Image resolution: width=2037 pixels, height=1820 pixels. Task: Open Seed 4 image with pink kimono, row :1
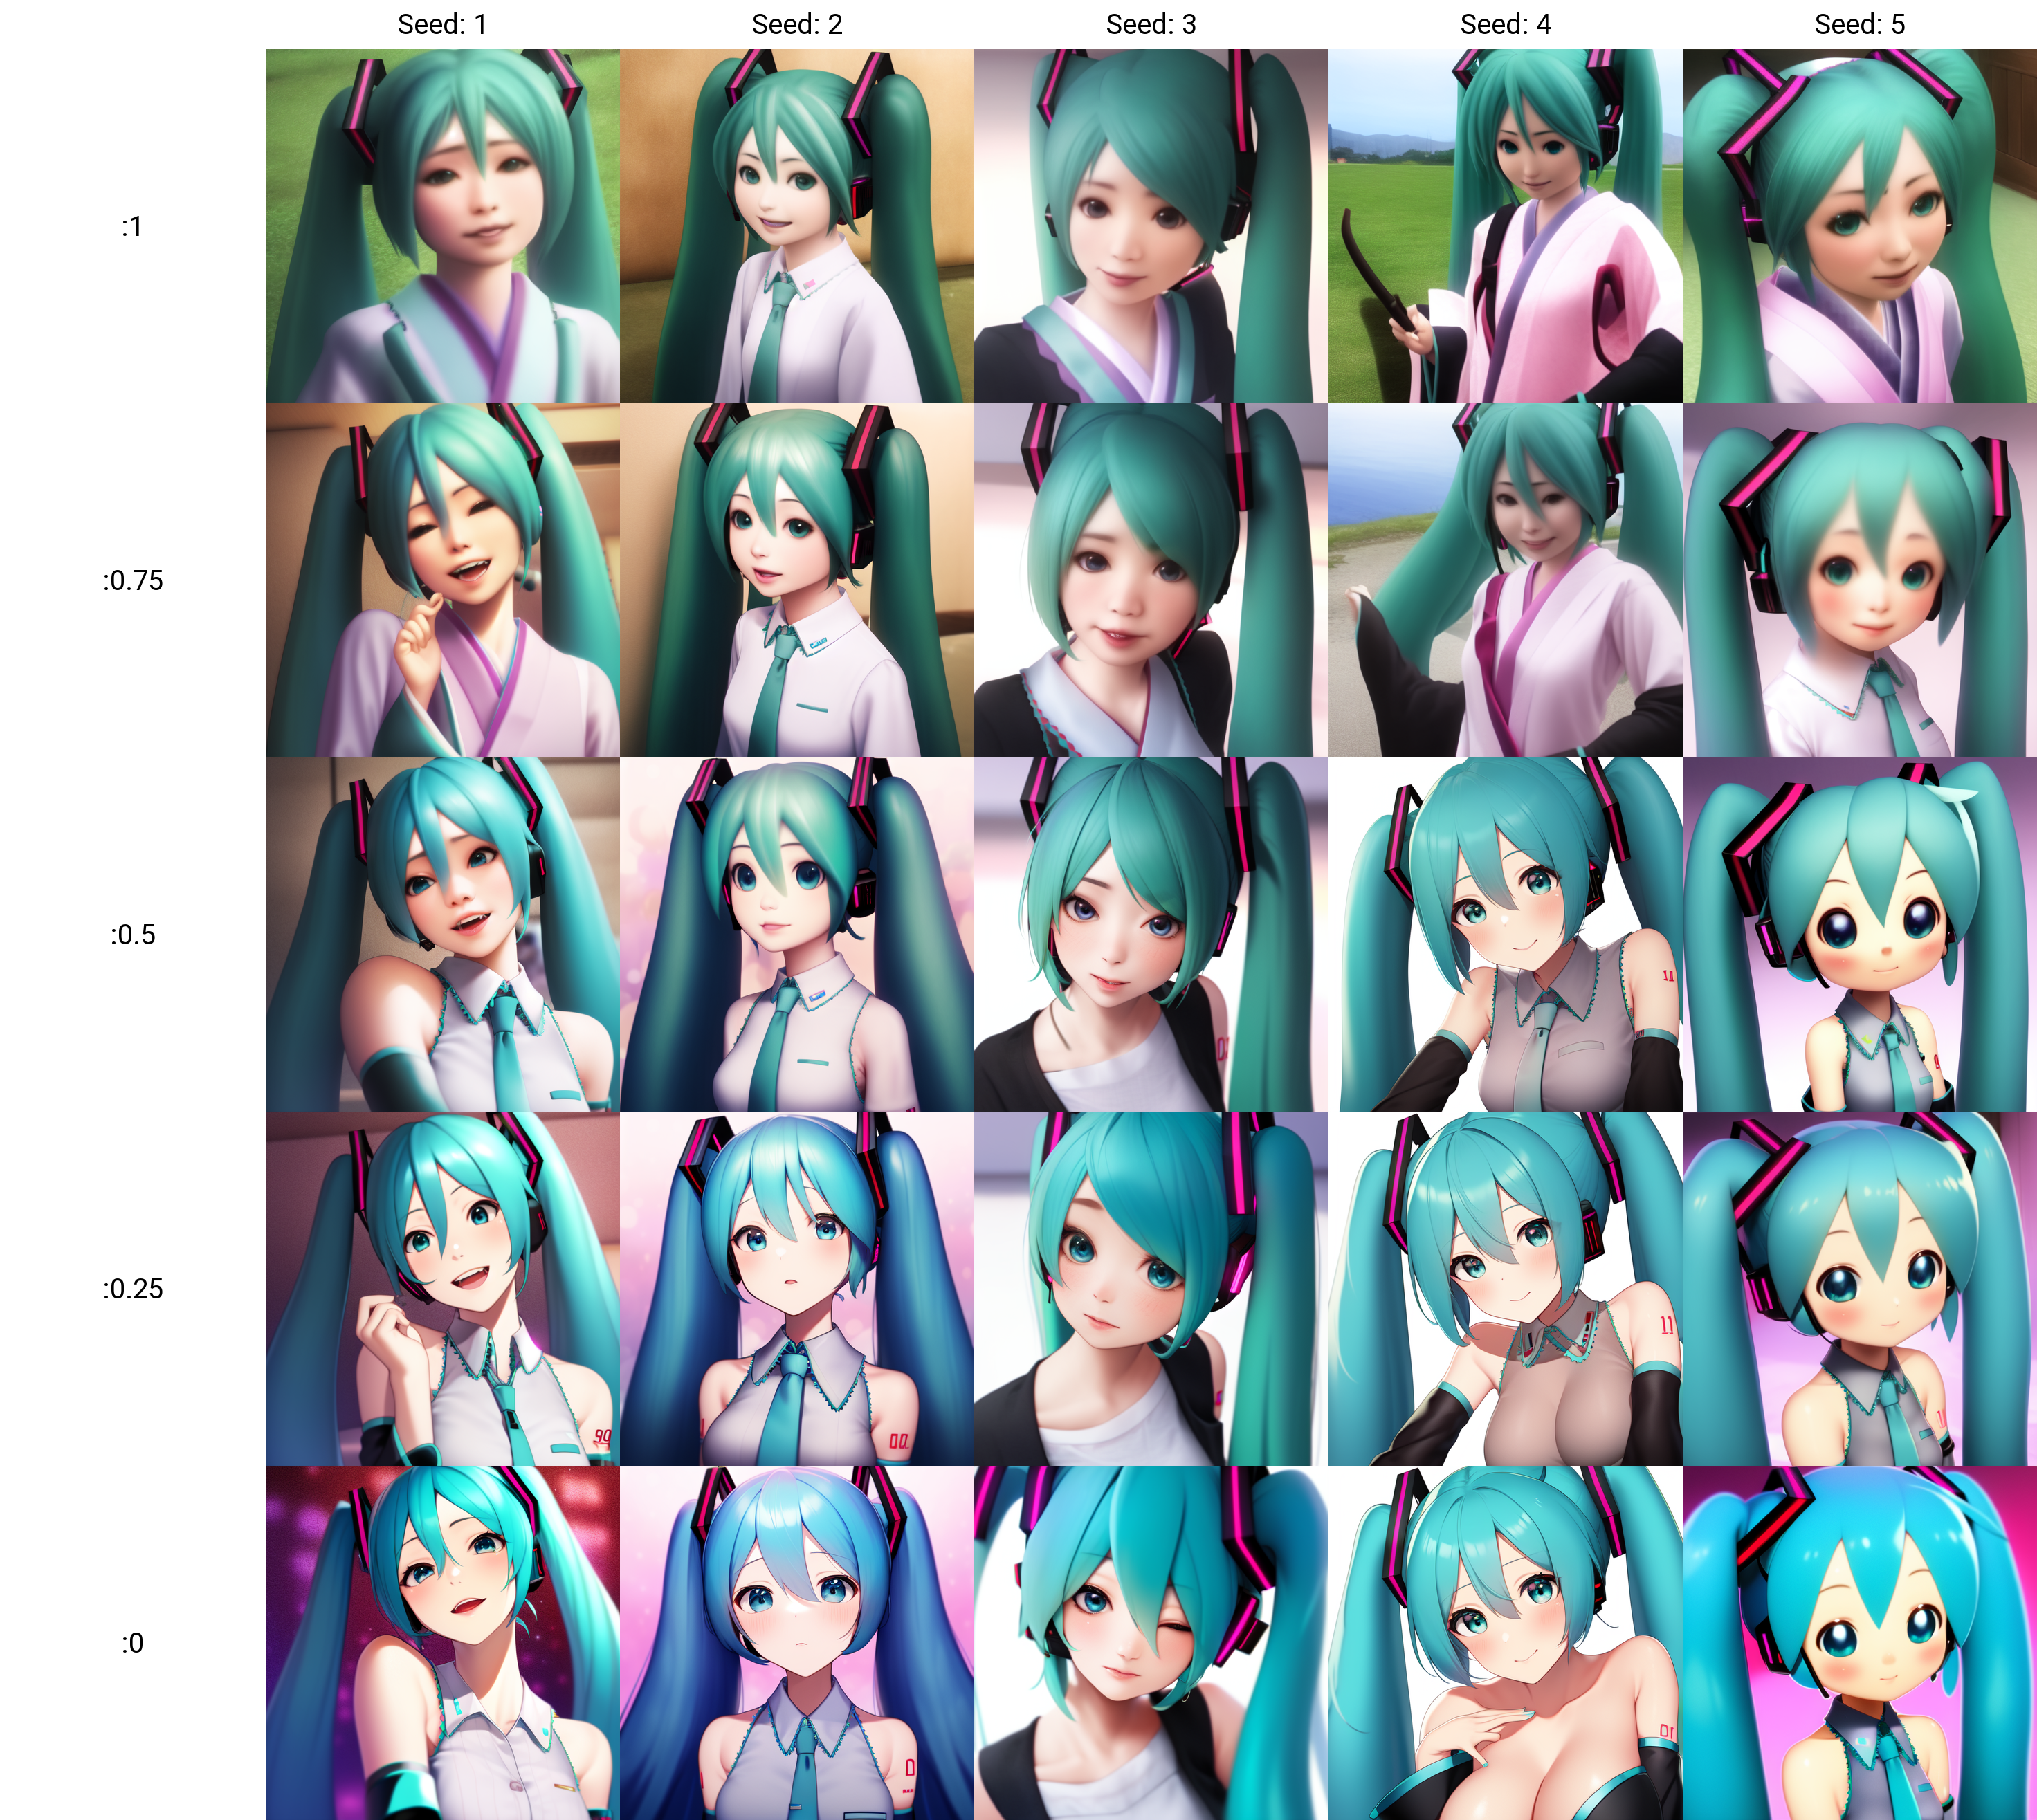pyautogui.click(x=1505, y=227)
